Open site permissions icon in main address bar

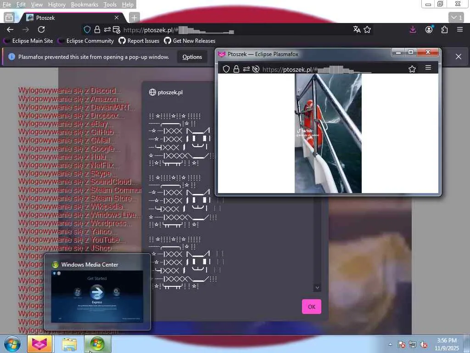tap(107, 29)
